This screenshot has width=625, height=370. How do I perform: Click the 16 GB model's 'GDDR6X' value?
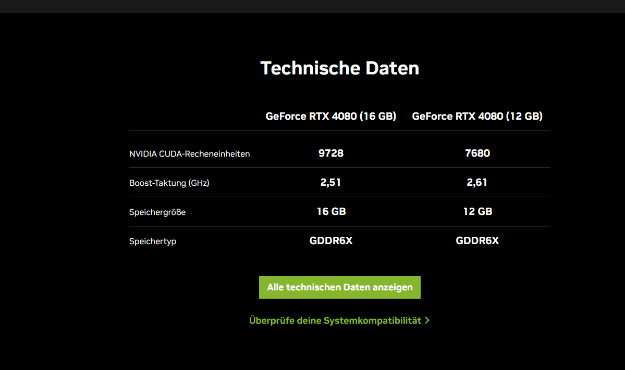coord(331,240)
